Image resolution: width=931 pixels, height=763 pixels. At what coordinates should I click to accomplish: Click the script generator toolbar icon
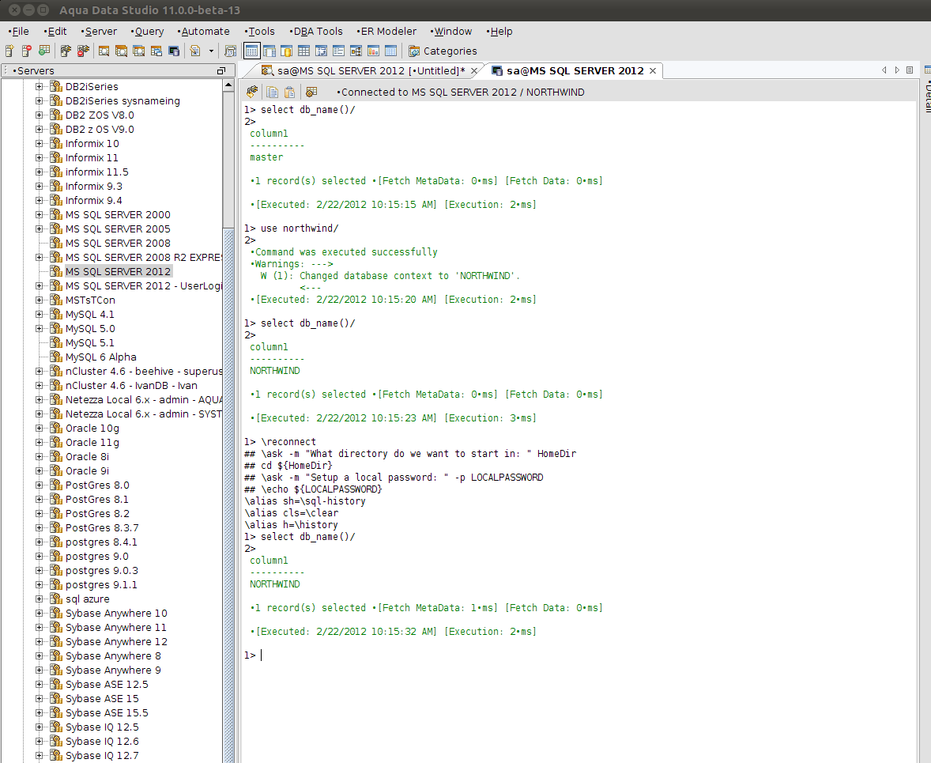[x=195, y=51]
